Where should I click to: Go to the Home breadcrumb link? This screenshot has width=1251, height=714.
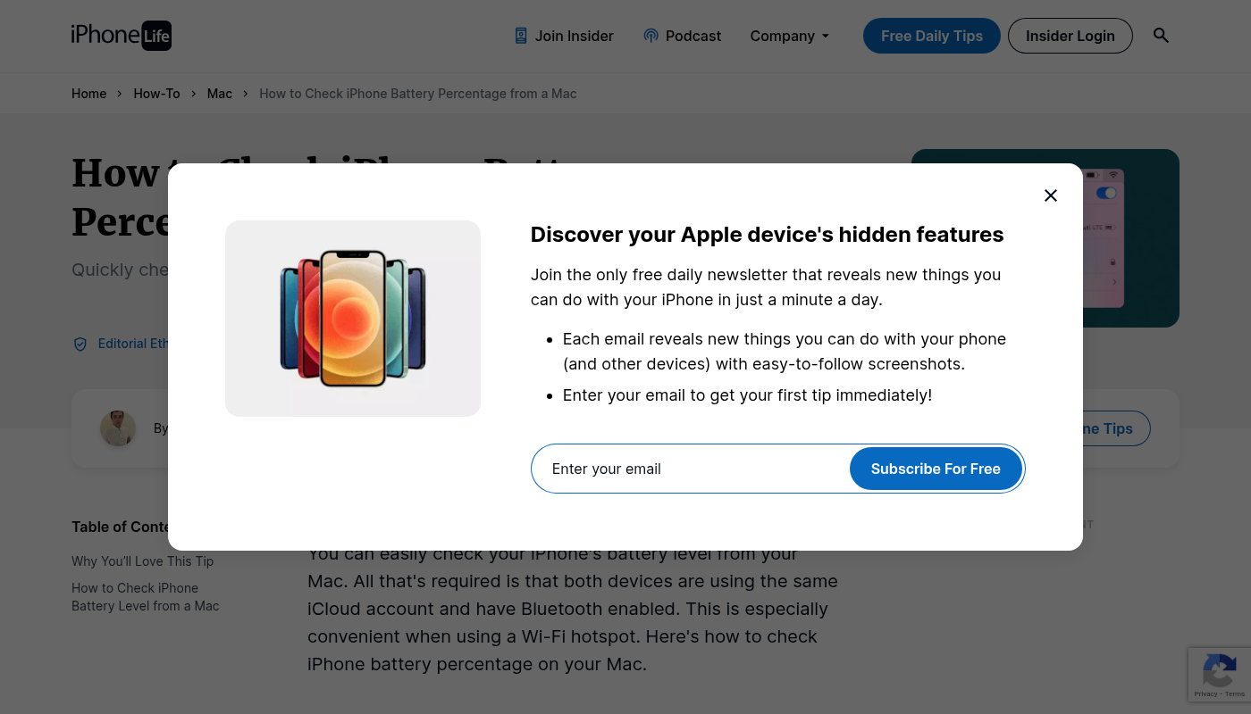coord(89,94)
